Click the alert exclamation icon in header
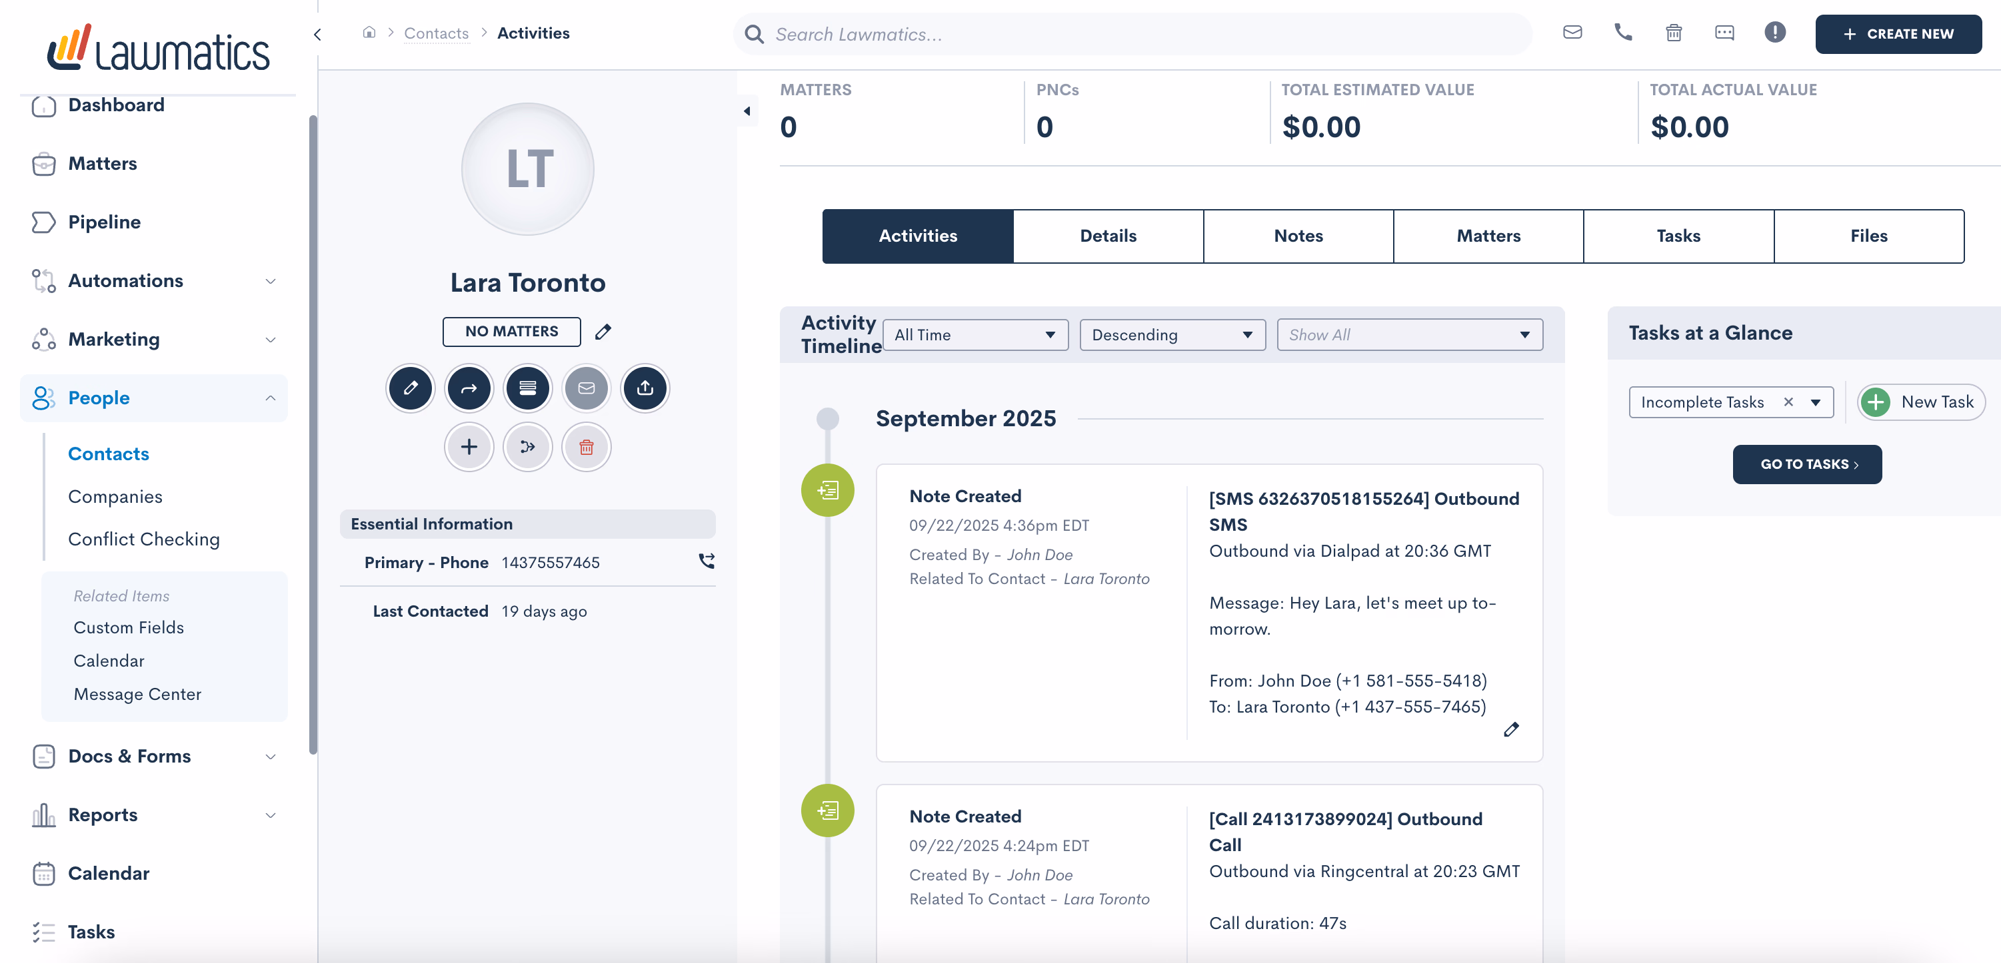The width and height of the screenshot is (2001, 963). [x=1774, y=33]
